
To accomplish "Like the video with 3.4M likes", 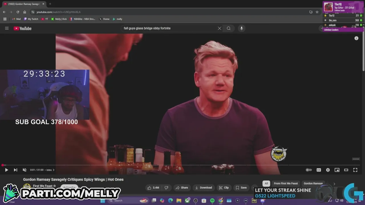I will (x=153, y=188).
